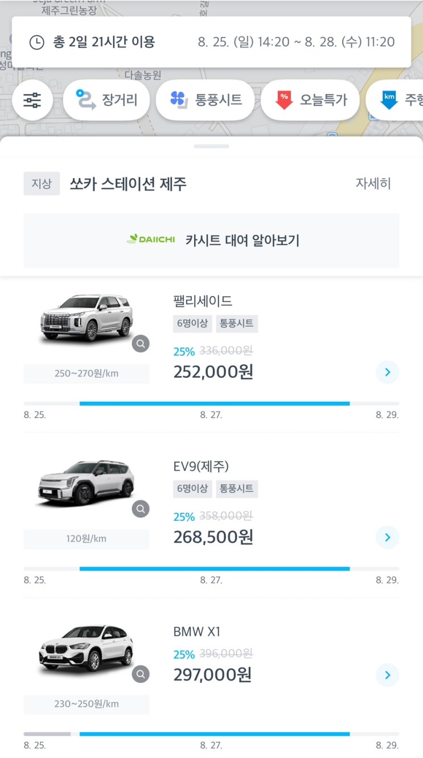Open EV9(제주) details with the chevron arrow
423x758 pixels.
click(x=388, y=537)
